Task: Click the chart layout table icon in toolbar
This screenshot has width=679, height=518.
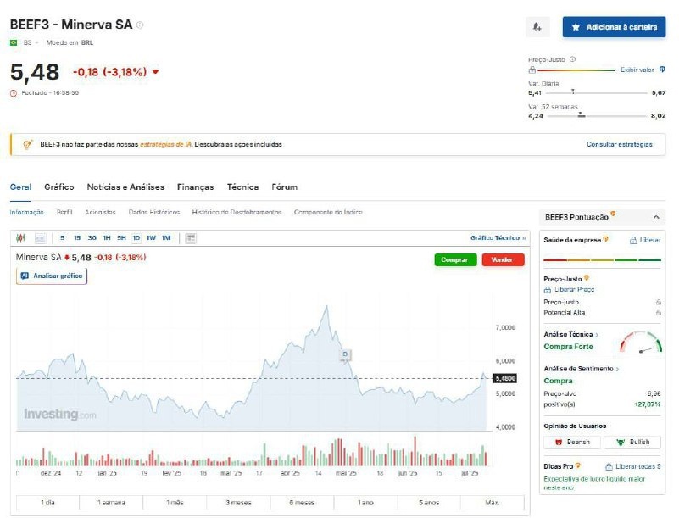Action: click(191, 238)
